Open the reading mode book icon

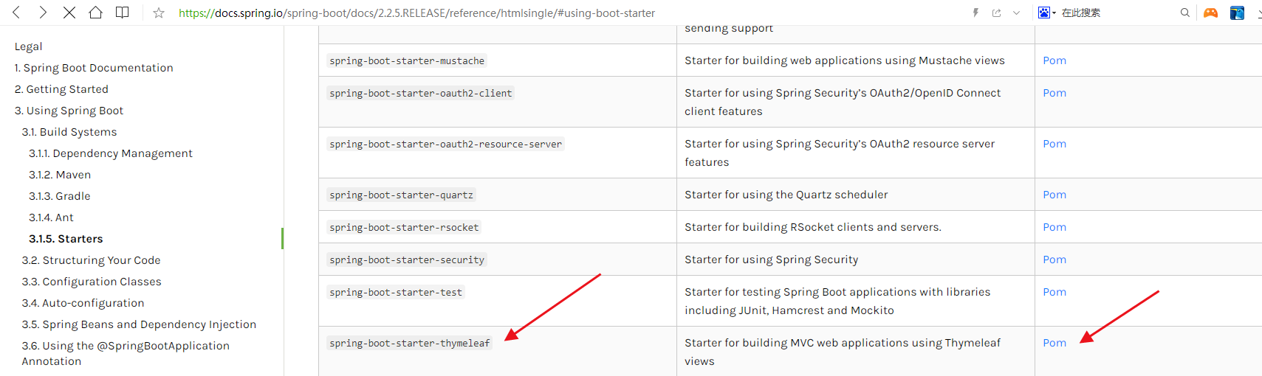(123, 13)
